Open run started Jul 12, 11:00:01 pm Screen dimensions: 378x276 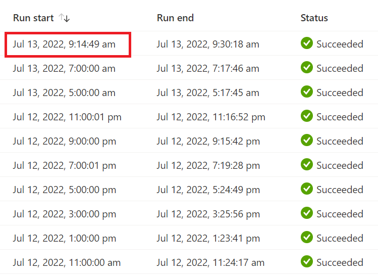coord(67,117)
